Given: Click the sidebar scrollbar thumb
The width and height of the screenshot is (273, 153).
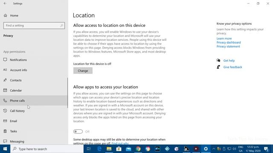Looking at the screenshot, I should click(x=67, y=93).
